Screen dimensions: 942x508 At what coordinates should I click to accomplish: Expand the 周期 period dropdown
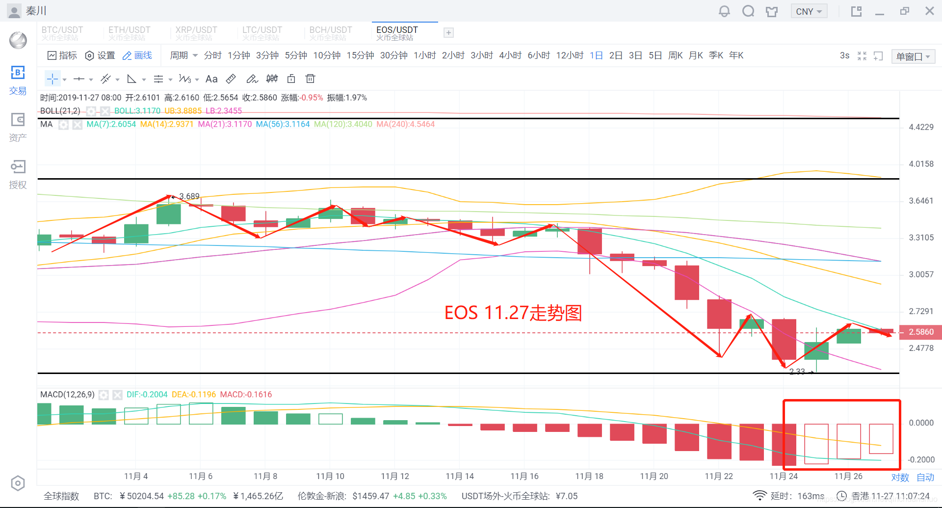(x=184, y=55)
